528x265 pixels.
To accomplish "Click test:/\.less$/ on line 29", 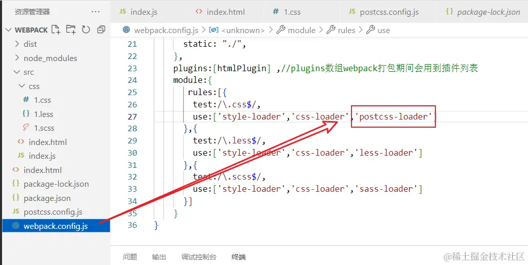I will click(x=229, y=140).
